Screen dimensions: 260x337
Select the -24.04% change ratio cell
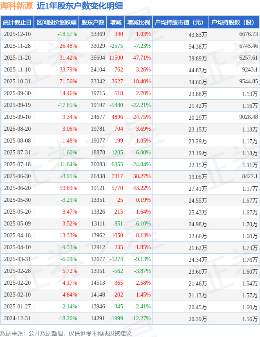(x=141, y=165)
